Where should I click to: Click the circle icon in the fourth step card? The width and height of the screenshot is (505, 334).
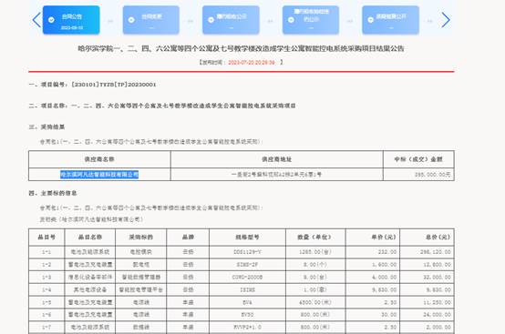291,20
